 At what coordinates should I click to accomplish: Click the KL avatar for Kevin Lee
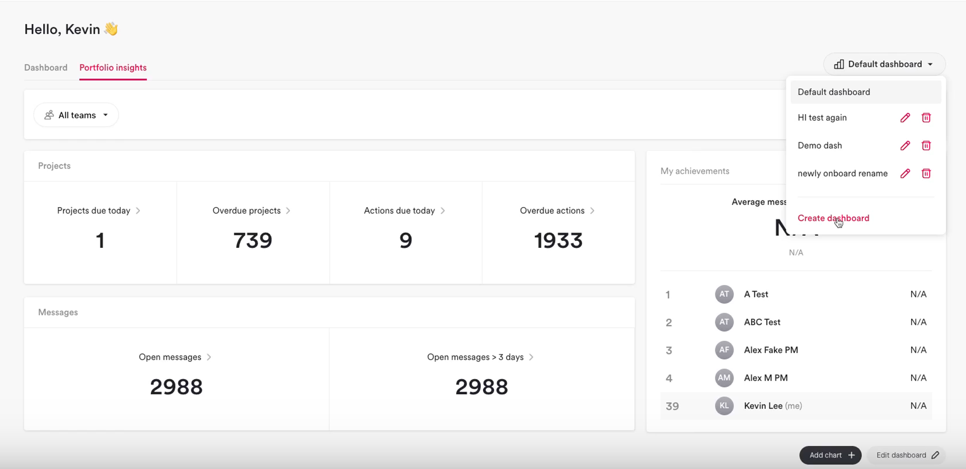click(724, 406)
